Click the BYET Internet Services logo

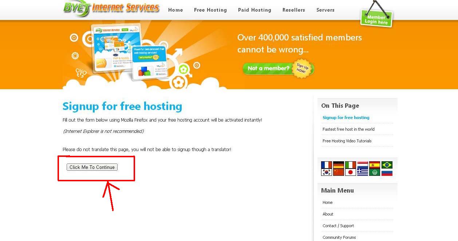pos(111,9)
